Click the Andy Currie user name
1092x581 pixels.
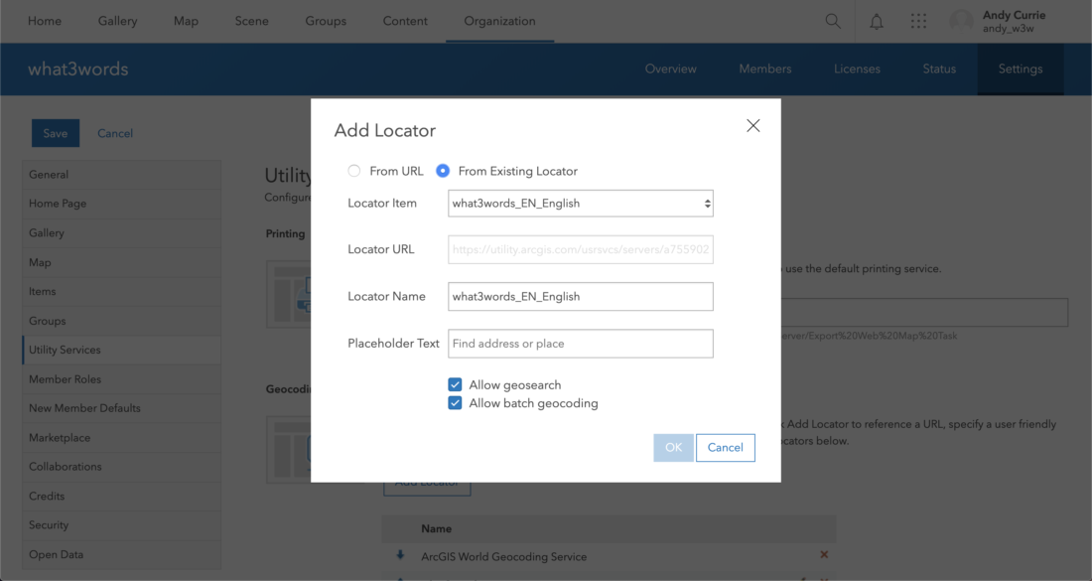pos(1014,15)
